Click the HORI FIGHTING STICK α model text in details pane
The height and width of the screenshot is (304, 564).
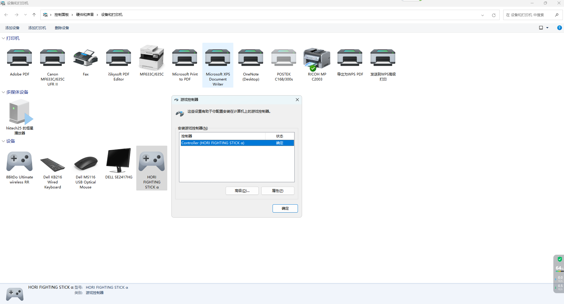pos(107,287)
